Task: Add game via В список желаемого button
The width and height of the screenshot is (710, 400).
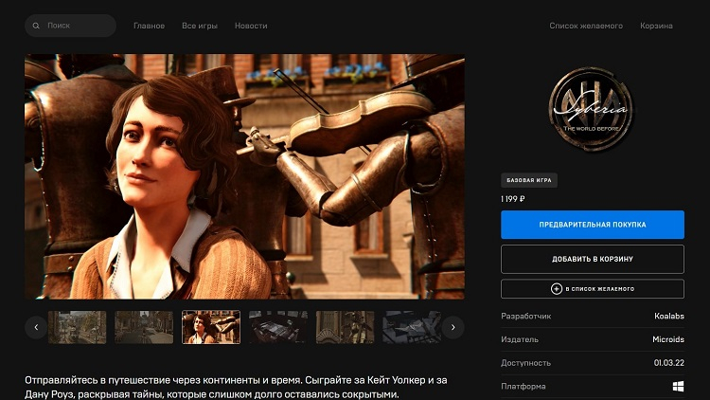Action: click(x=593, y=289)
